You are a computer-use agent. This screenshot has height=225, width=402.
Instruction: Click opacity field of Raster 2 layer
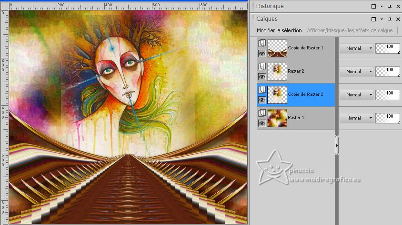pyautogui.click(x=387, y=72)
